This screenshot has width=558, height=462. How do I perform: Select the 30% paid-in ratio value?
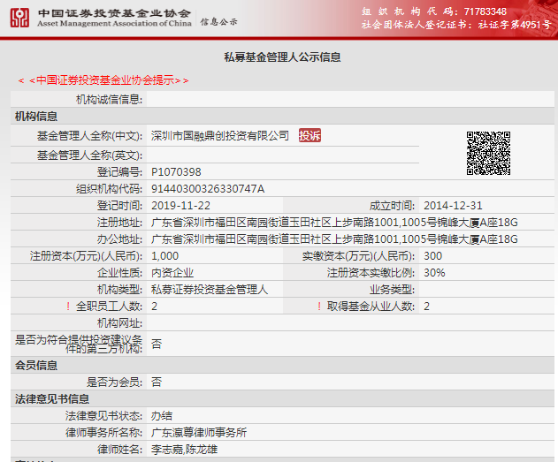[x=434, y=273]
